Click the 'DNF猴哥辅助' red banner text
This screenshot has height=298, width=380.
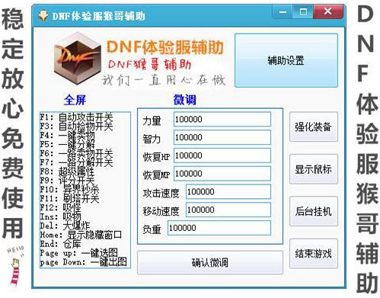[x=150, y=64]
